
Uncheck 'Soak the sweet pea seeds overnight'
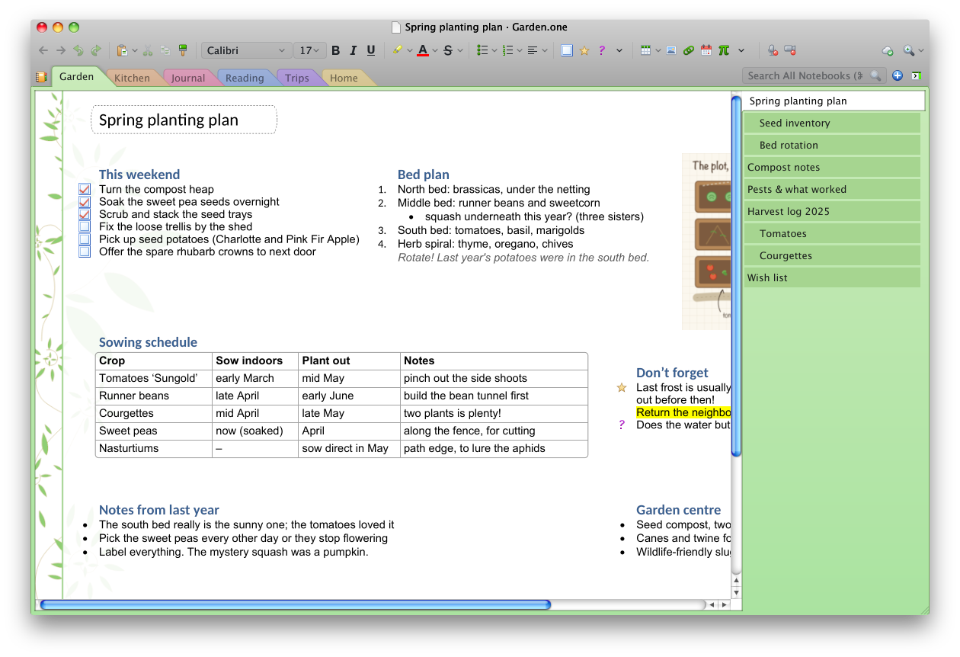(x=85, y=202)
